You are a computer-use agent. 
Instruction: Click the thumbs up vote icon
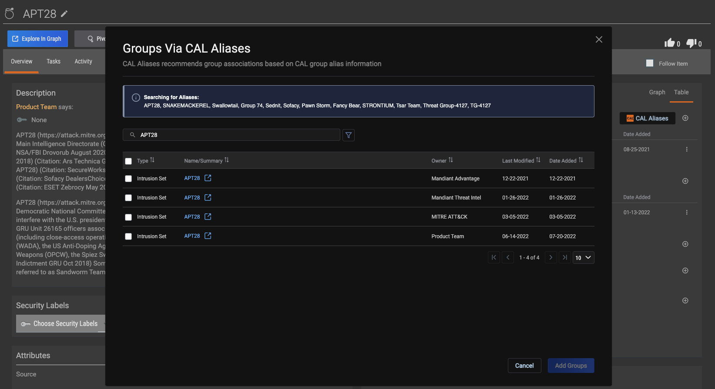click(x=669, y=43)
